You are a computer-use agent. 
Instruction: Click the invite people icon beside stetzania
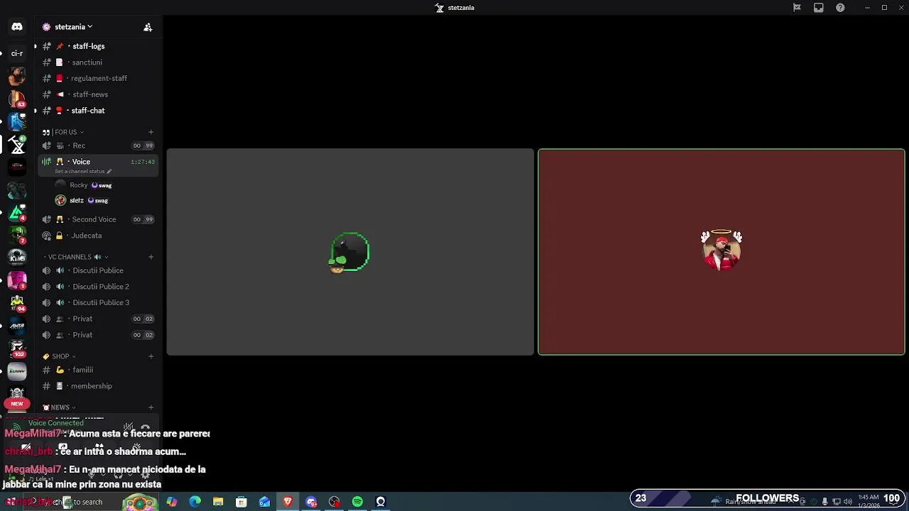coord(148,27)
